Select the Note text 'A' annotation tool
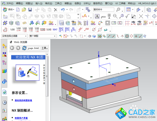The height and width of the screenshot is (121, 157). [x=97, y=16]
